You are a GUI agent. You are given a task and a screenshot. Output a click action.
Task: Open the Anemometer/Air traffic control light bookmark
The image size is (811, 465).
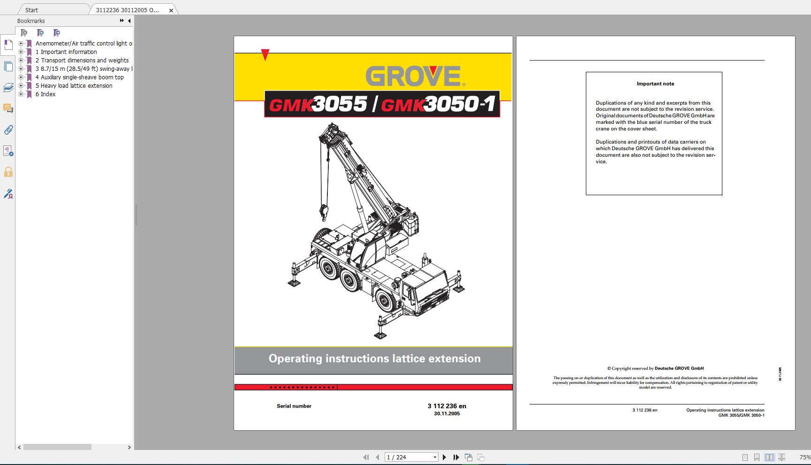click(84, 44)
